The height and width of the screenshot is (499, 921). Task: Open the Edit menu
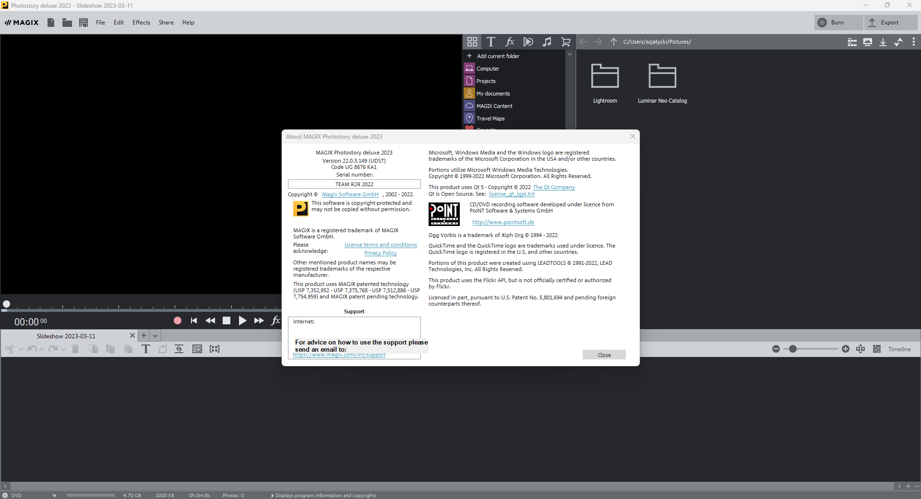[119, 23]
